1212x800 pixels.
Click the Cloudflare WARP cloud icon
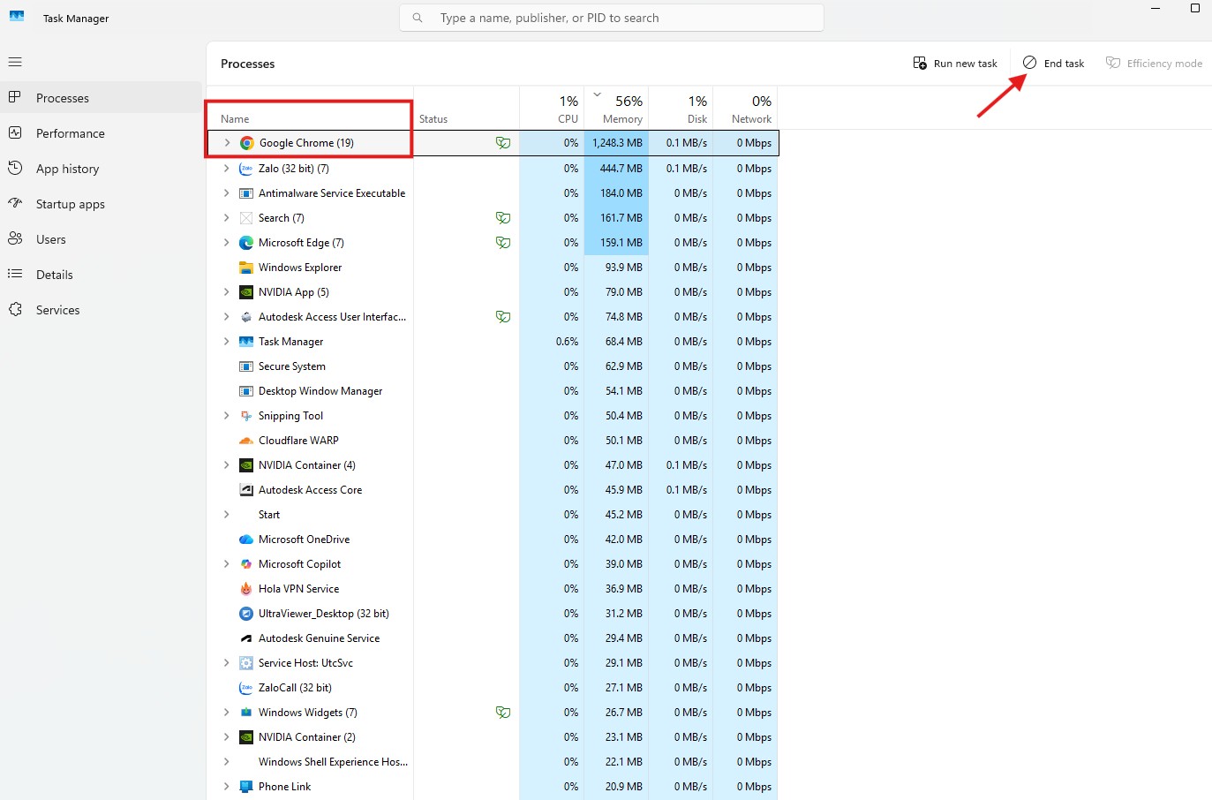pos(246,441)
